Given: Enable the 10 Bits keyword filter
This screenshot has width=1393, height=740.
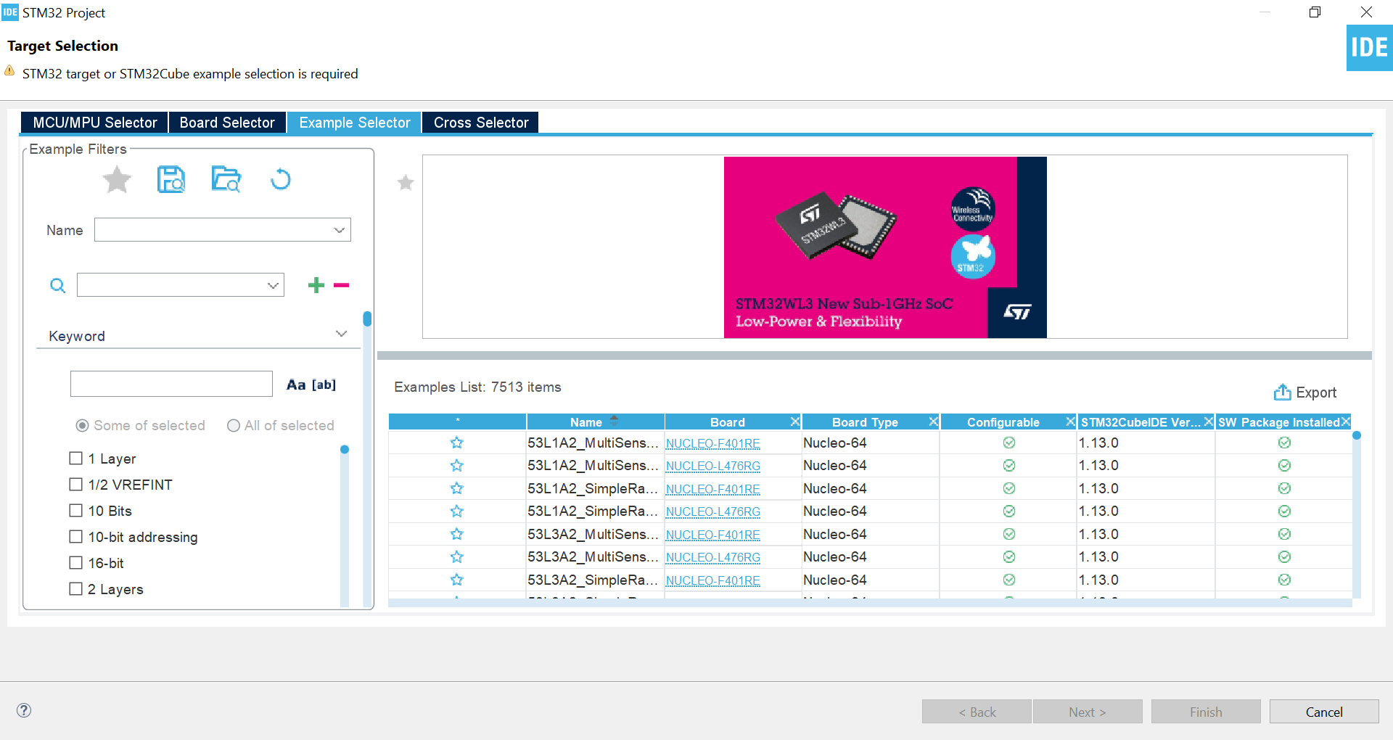Looking at the screenshot, I should click(76, 510).
